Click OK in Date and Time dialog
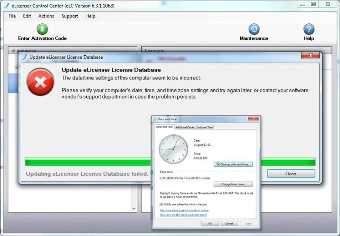The width and height of the screenshot is (340, 236). 210,223
